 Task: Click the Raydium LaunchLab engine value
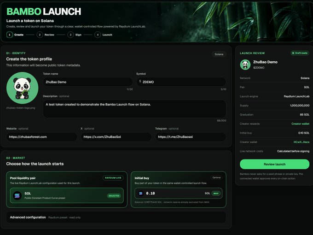[296, 96]
